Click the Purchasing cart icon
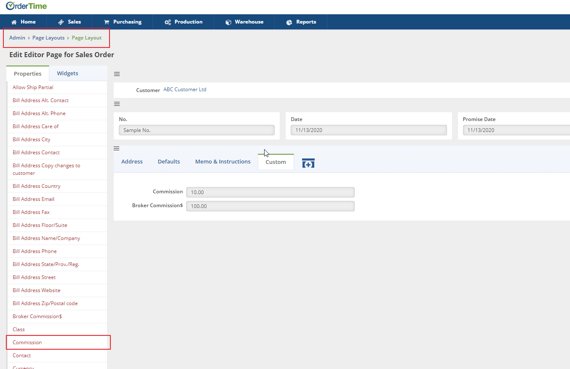The image size is (570, 369). click(x=106, y=22)
